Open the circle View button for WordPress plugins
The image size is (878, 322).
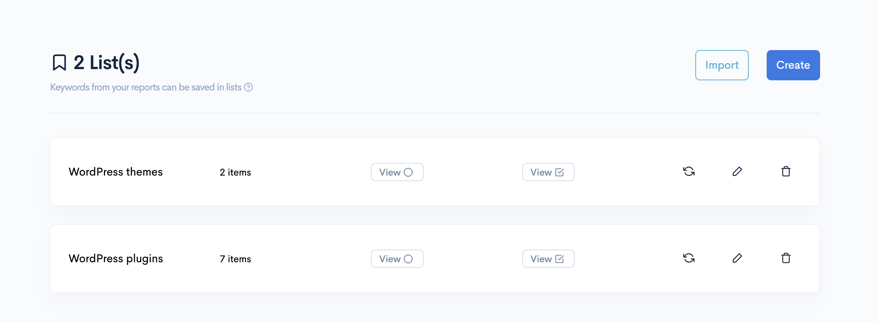click(397, 259)
